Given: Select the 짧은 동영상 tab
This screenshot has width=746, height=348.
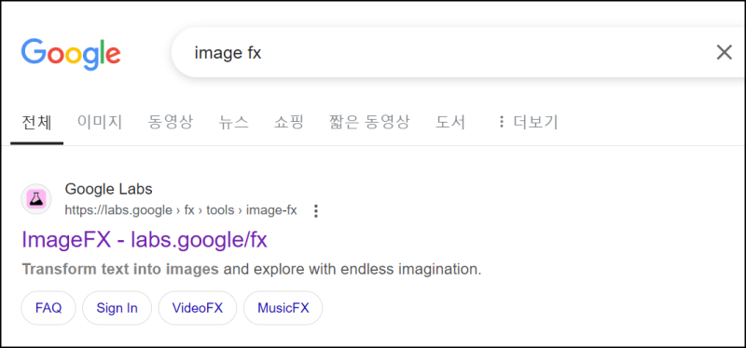Looking at the screenshot, I should tap(369, 123).
